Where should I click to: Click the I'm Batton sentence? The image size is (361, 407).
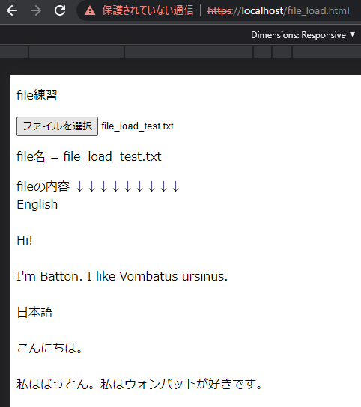122,276
